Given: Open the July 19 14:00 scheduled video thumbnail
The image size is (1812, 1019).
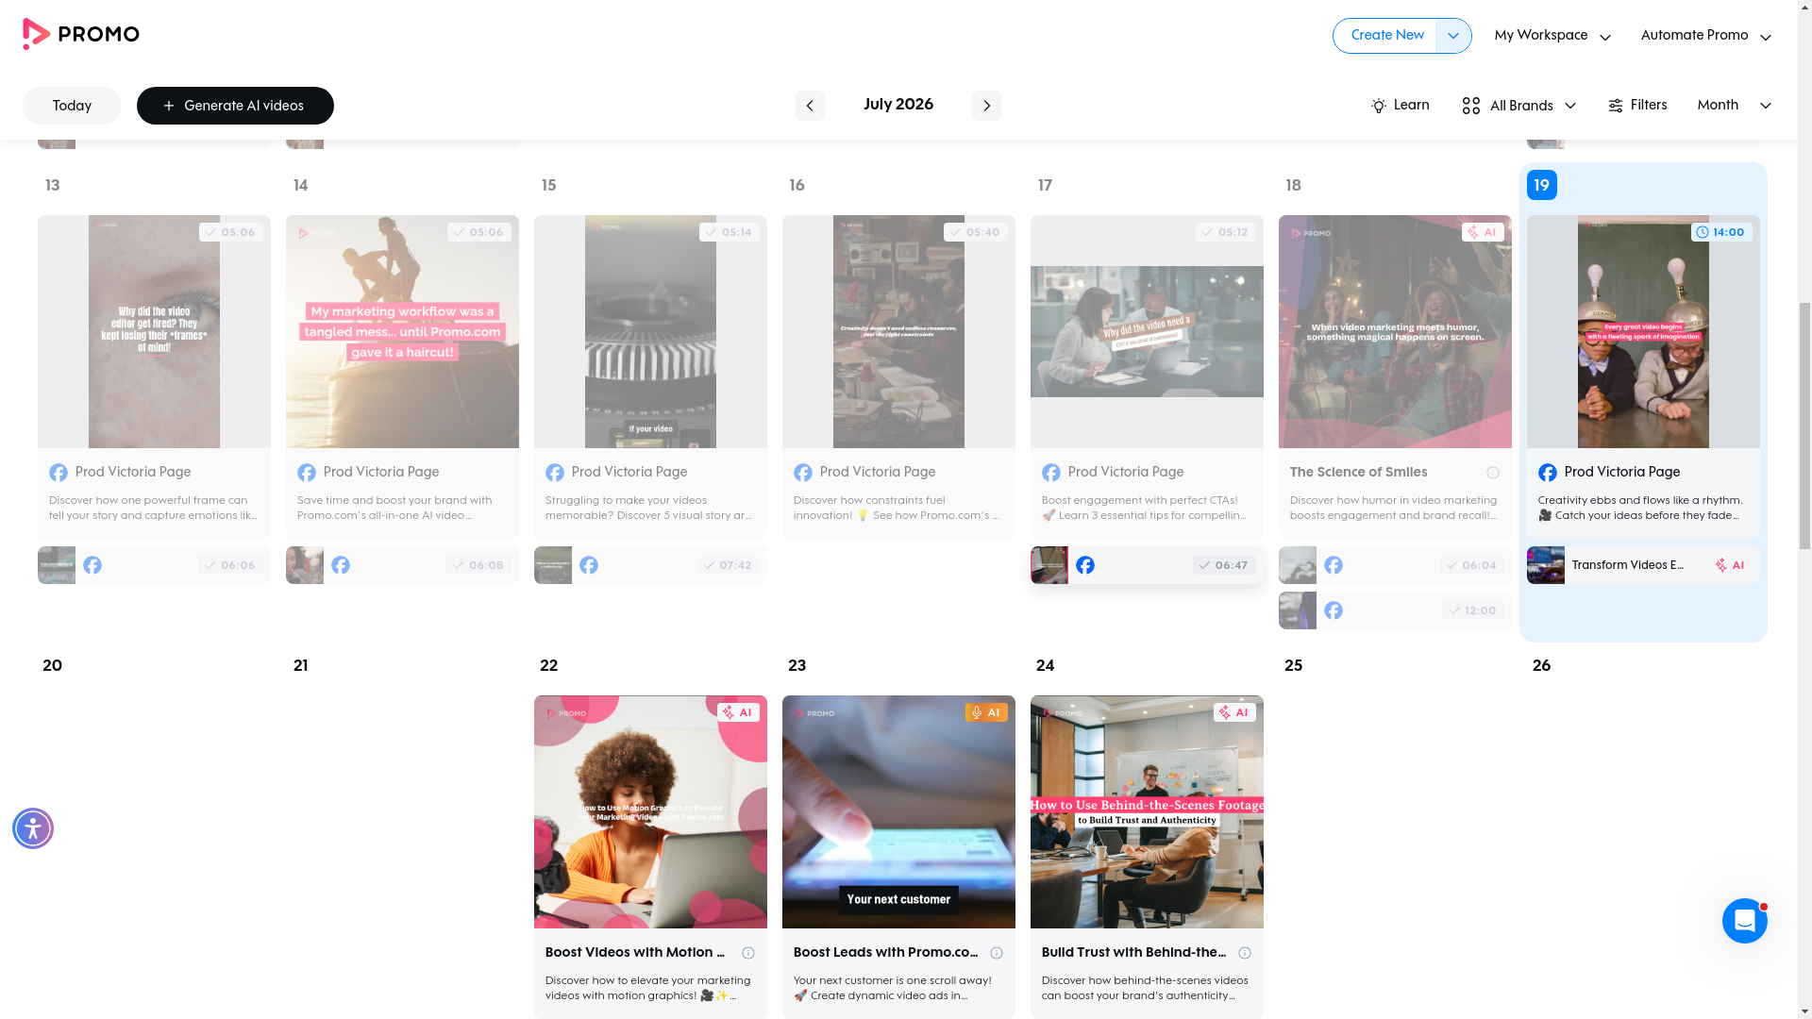Looking at the screenshot, I should pyautogui.click(x=1642, y=331).
